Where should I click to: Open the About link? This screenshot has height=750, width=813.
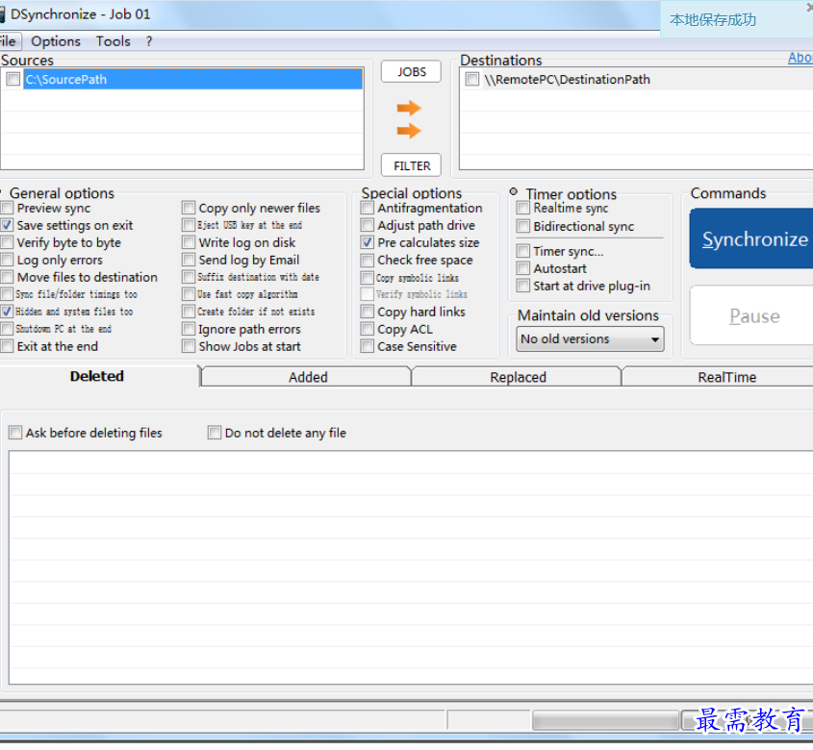click(x=800, y=58)
